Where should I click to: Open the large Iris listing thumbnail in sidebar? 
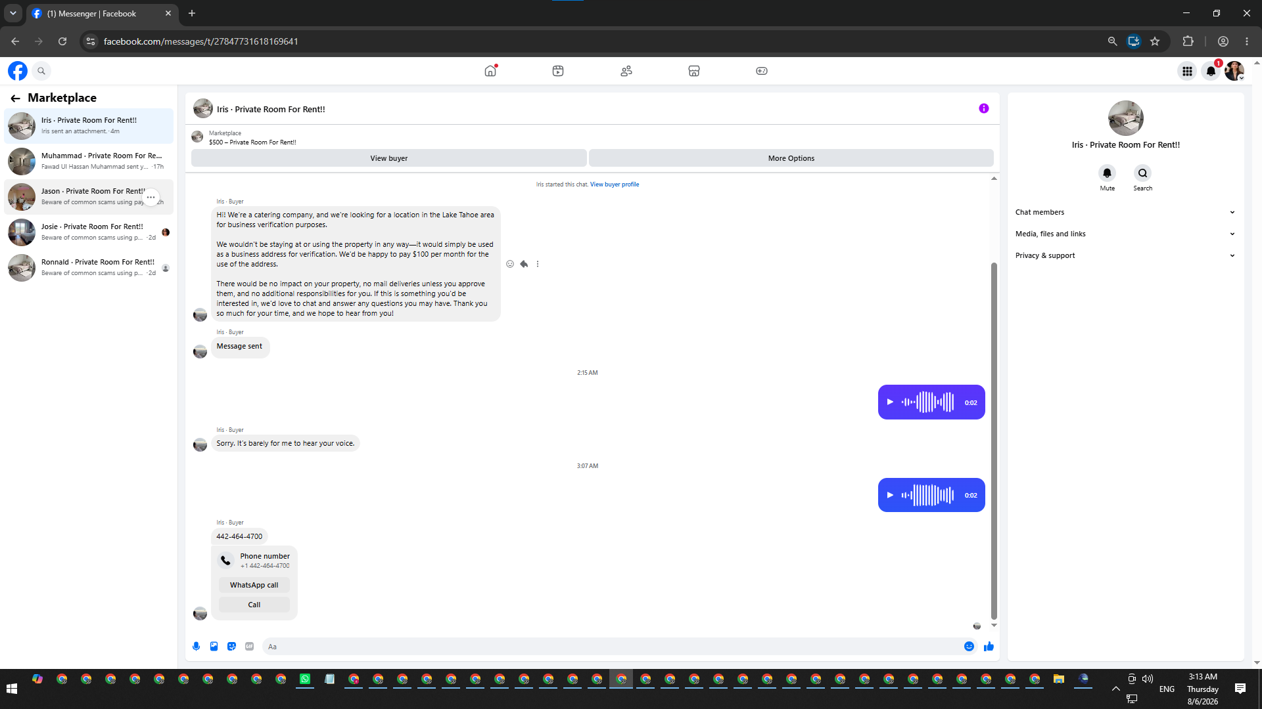pyautogui.click(x=1125, y=118)
